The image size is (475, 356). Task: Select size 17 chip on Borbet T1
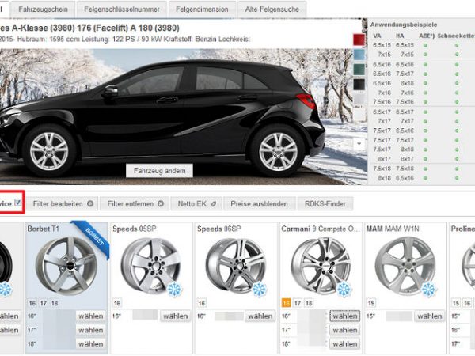(44, 303)
